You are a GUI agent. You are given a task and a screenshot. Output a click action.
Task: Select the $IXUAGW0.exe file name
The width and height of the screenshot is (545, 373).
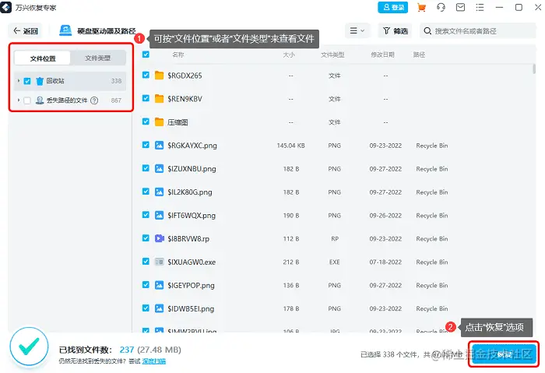pyautogui.click(x=192, y=262)
